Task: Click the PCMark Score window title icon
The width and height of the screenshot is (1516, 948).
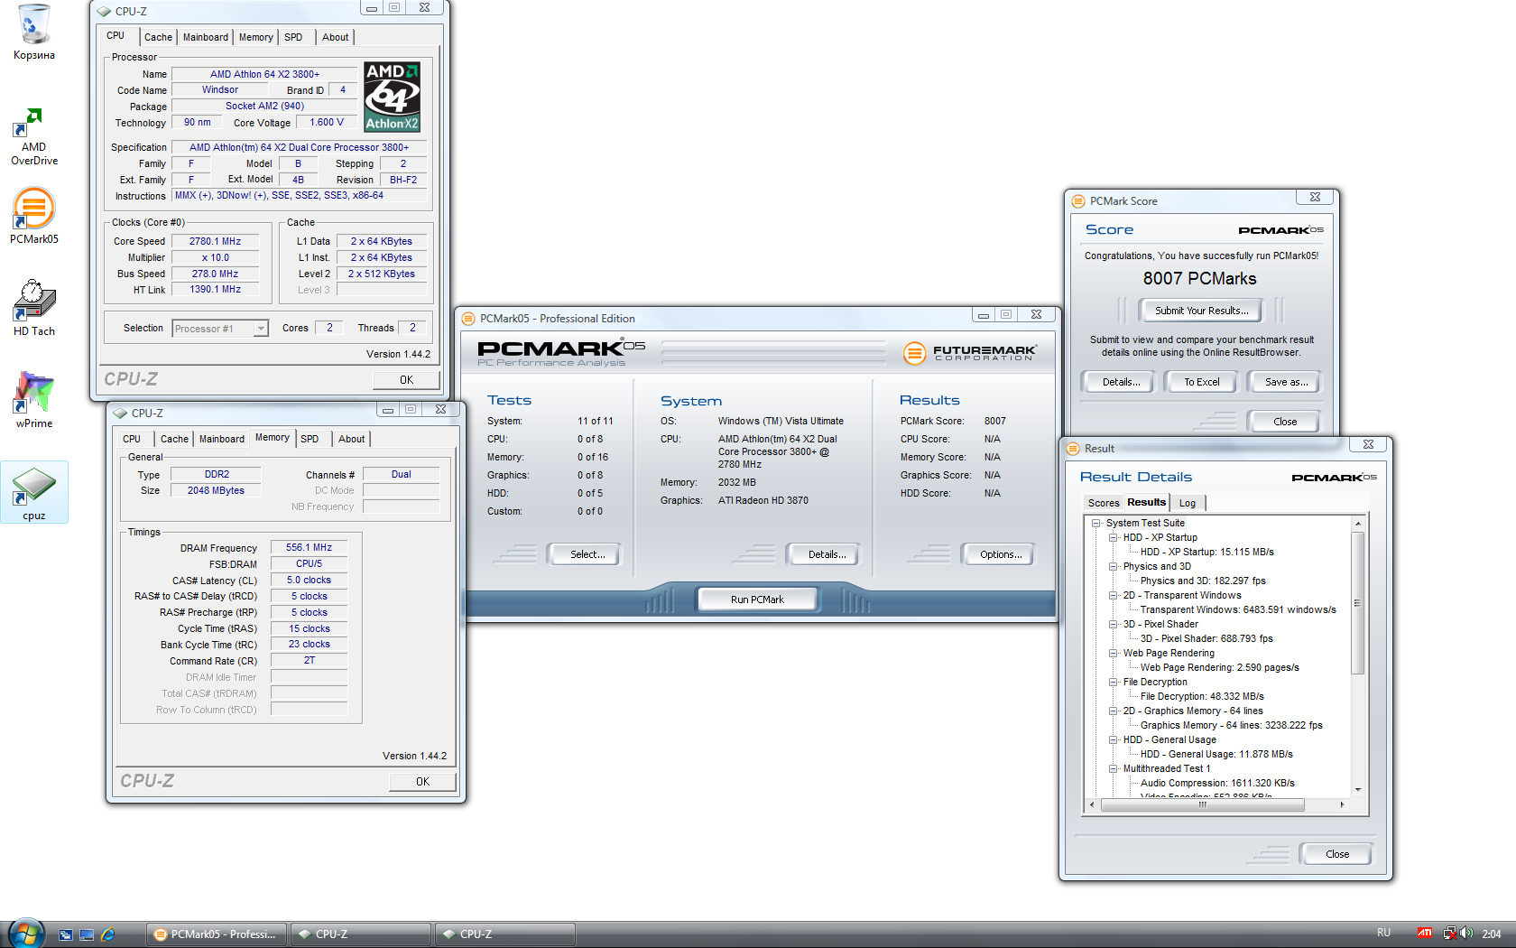Action: 1077,201
